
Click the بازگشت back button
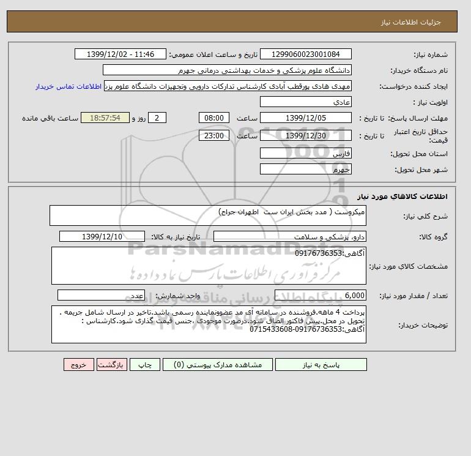[112, 365]
